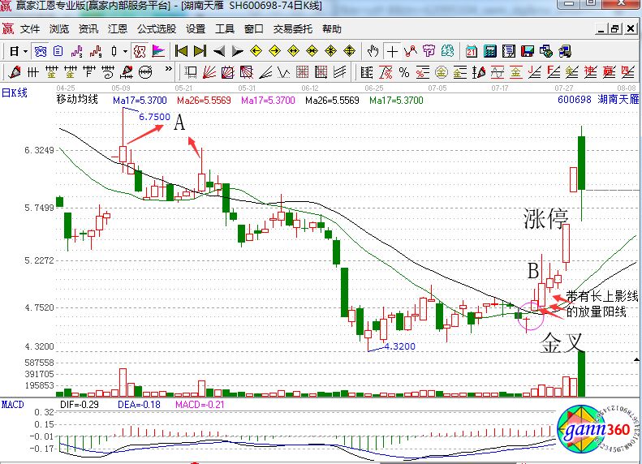Screen dimensions: 642x464
Task: Click the tall green volume bar
Action: 581,375
